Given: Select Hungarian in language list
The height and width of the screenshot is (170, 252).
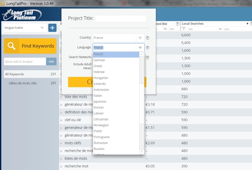Looking at the screenshot, I should pos(116,78).
